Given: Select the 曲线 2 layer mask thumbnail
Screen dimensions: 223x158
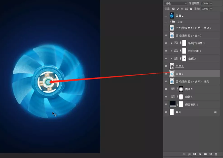Looking at the screenshot, I should (181, 89).
